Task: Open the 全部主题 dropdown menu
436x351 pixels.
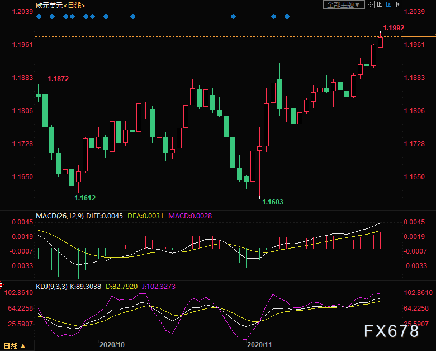Action: 344,5
